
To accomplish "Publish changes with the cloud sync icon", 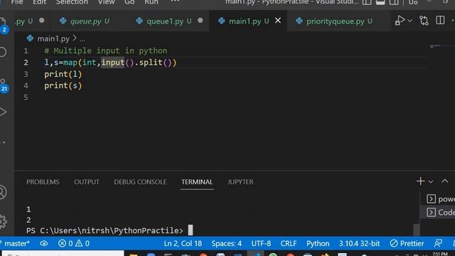I will [x=44, y=243].
